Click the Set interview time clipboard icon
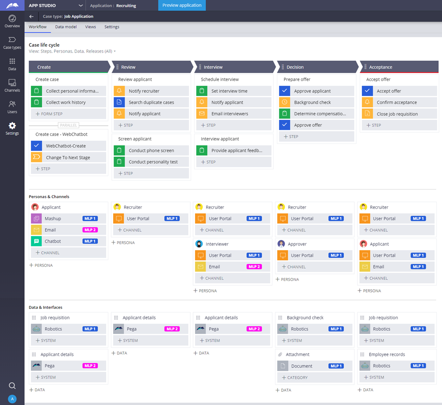Image resolution: width=442 pixels, height=405 pixels. [202, 91]
